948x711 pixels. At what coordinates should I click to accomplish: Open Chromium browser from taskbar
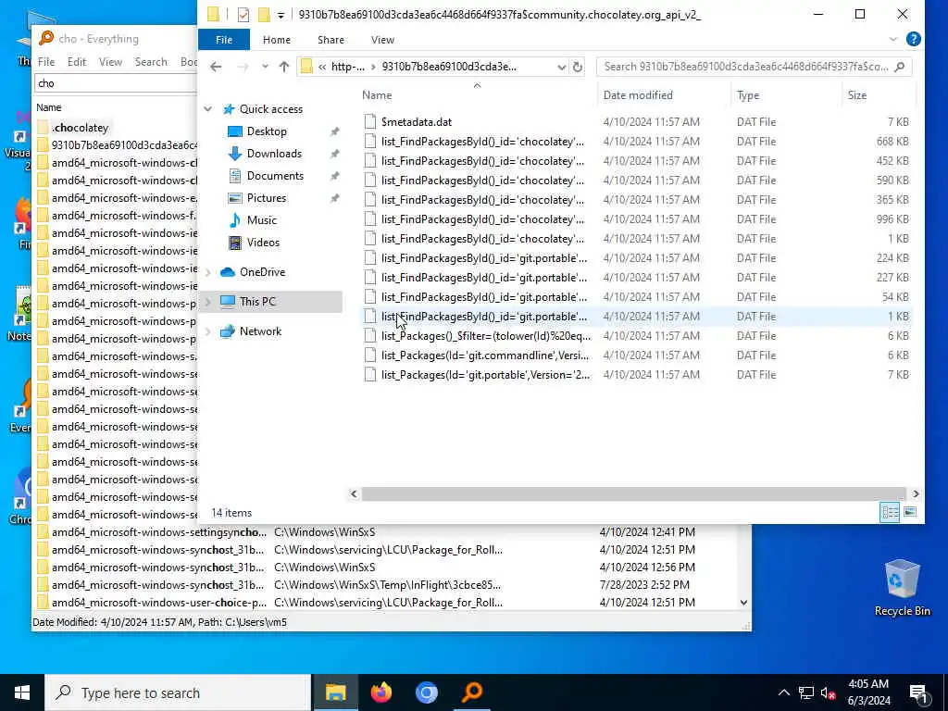(427, 692)
